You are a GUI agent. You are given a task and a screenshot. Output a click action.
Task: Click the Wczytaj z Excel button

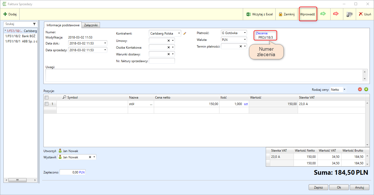pyautogui.click(x=259, y=14)
